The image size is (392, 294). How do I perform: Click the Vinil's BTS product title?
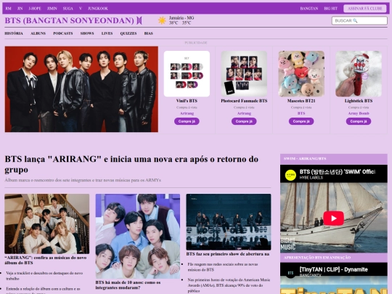click(x=187, y=101)
